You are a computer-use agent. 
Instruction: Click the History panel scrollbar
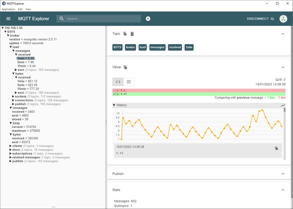click(285, 133)
